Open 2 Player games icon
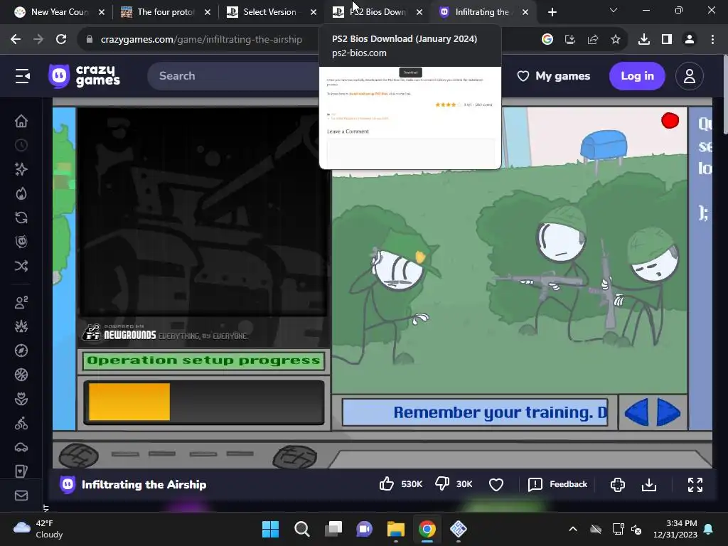The width and height of the screenshot is (728, 546). coord(21,302)
